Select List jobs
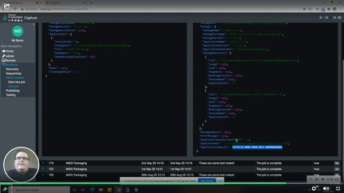Viewport: 344px width, 193px height. (x=13, y=86)
